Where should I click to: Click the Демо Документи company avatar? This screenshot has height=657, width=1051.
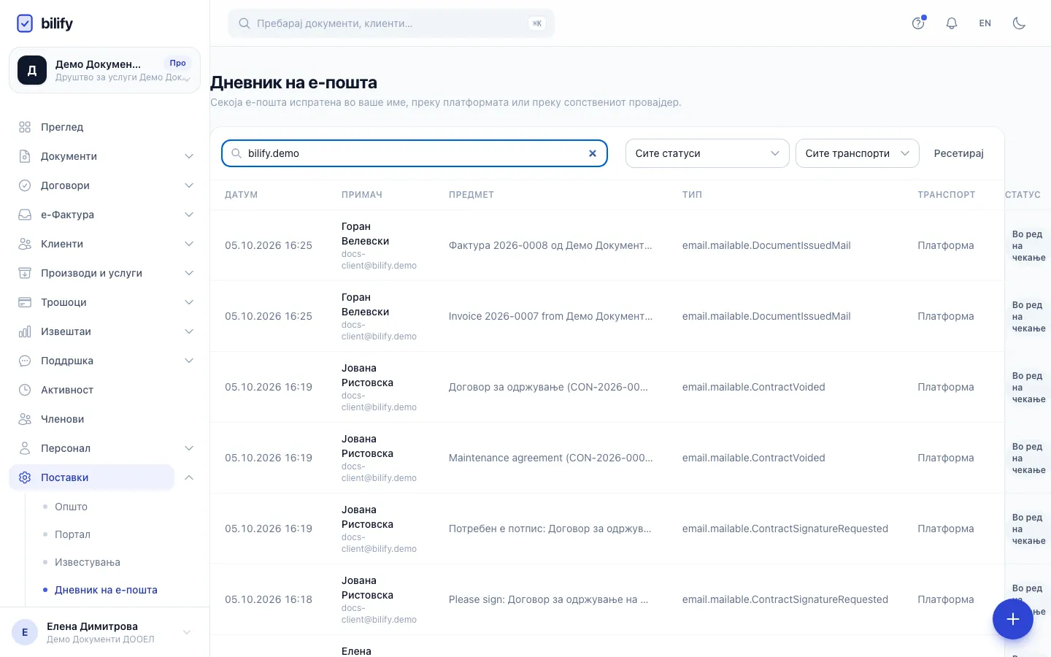pyautogui.click(x=32, y=70)
